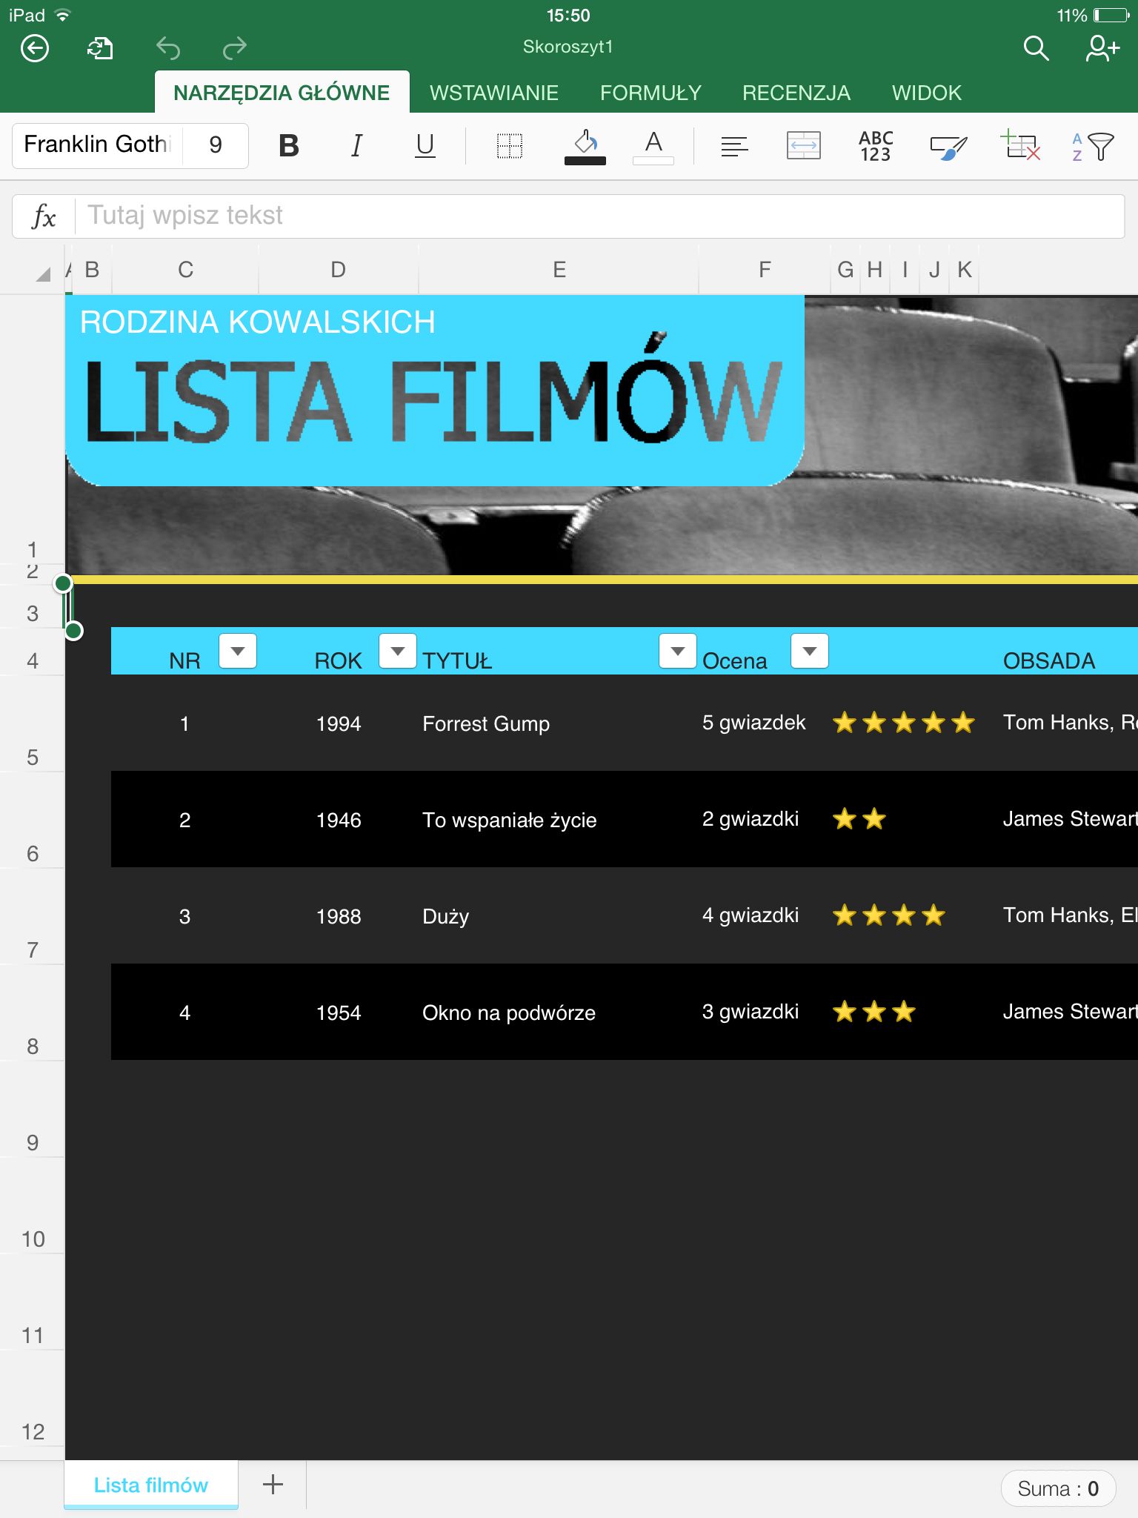Open the text alignment icon
Image resolution: width=1138 pixels, height=1518 pixels.
[x=734, y=146]
